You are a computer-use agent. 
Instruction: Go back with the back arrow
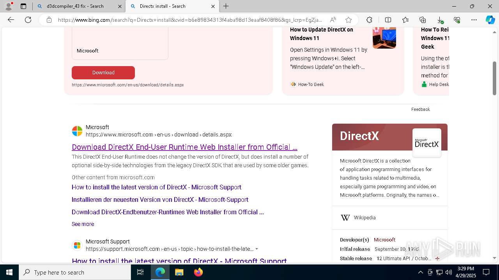point(11,20)
